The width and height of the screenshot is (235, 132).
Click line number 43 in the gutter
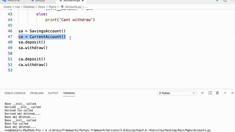(x=10, y=14)
